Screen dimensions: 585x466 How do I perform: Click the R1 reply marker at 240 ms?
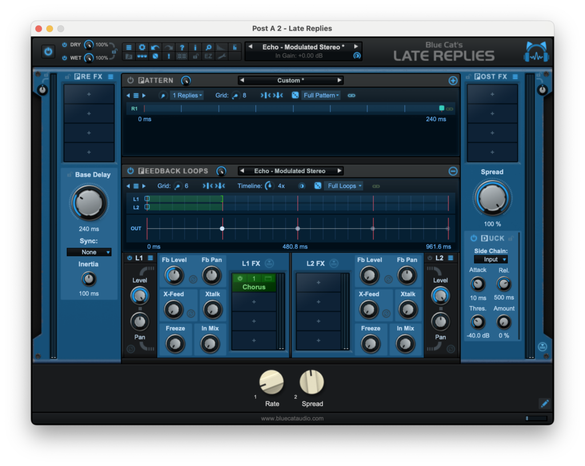(x=442, y=108)
